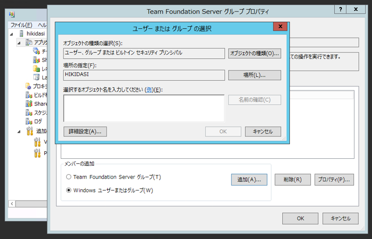
Task: Click the プロキシ proxy server icon
Action: pos(28,86)
